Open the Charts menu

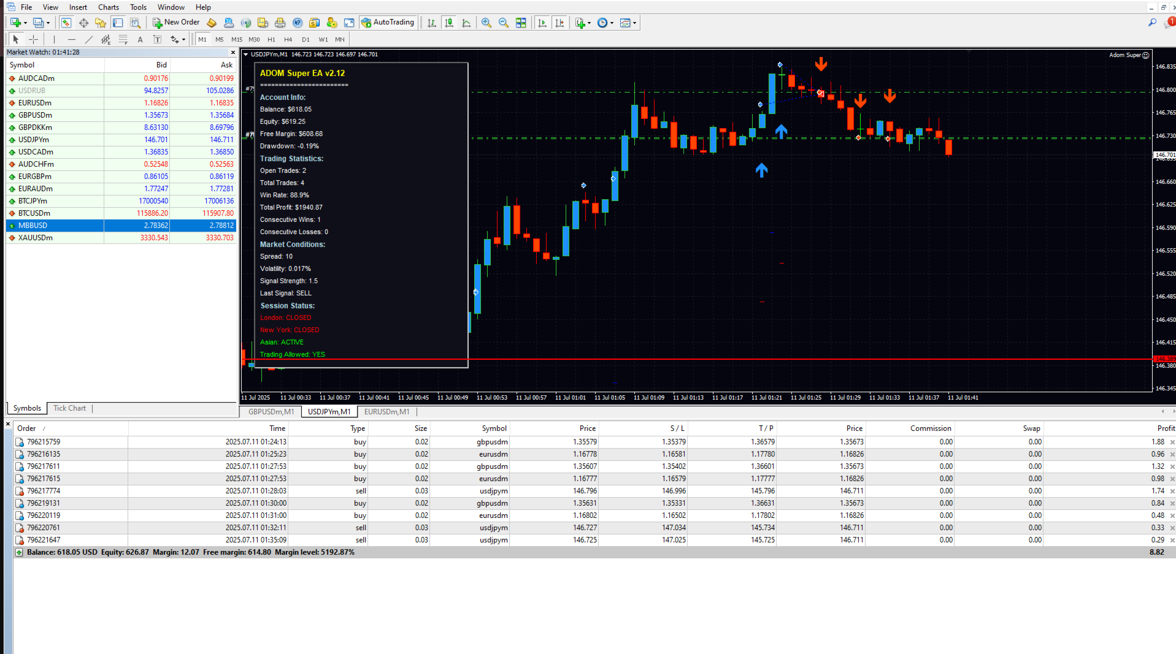click(x=109, y=7)
